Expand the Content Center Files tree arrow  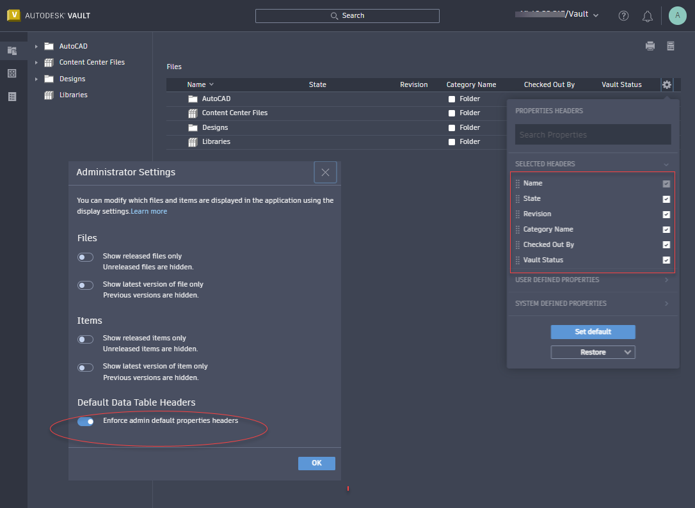pos(36,63)
